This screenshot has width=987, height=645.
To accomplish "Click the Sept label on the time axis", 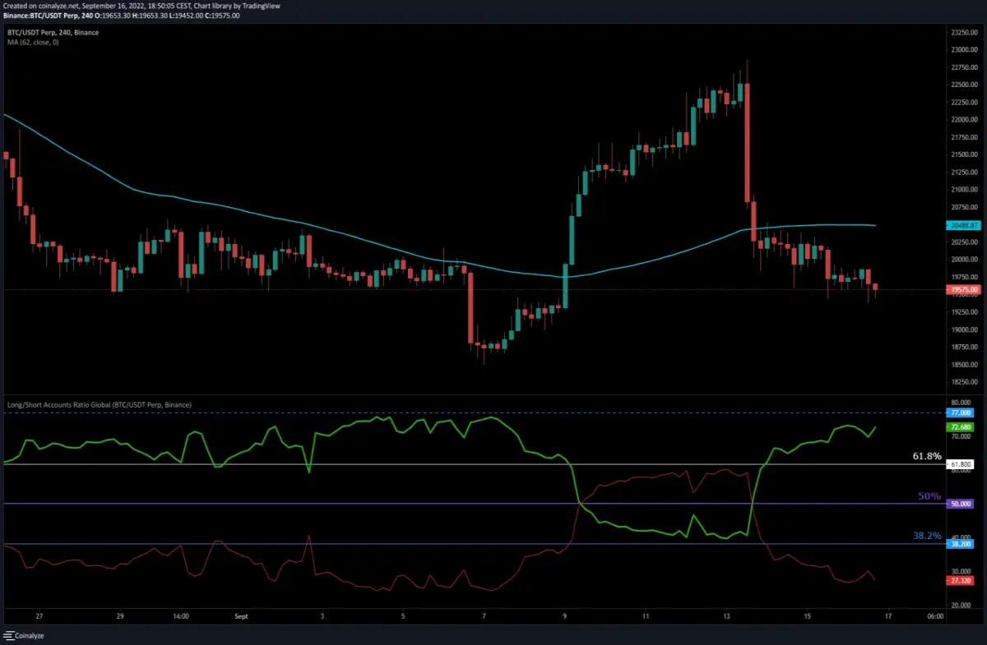I will point(242,615).
